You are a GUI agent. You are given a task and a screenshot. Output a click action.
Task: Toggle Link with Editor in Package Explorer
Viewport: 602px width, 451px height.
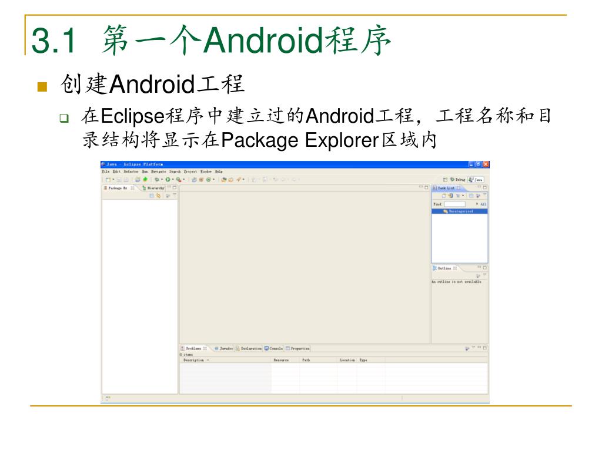pos(158,196)
